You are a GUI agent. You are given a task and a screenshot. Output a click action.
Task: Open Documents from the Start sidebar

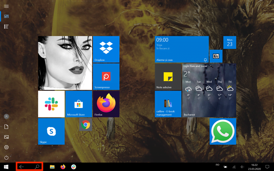[6, 127]
